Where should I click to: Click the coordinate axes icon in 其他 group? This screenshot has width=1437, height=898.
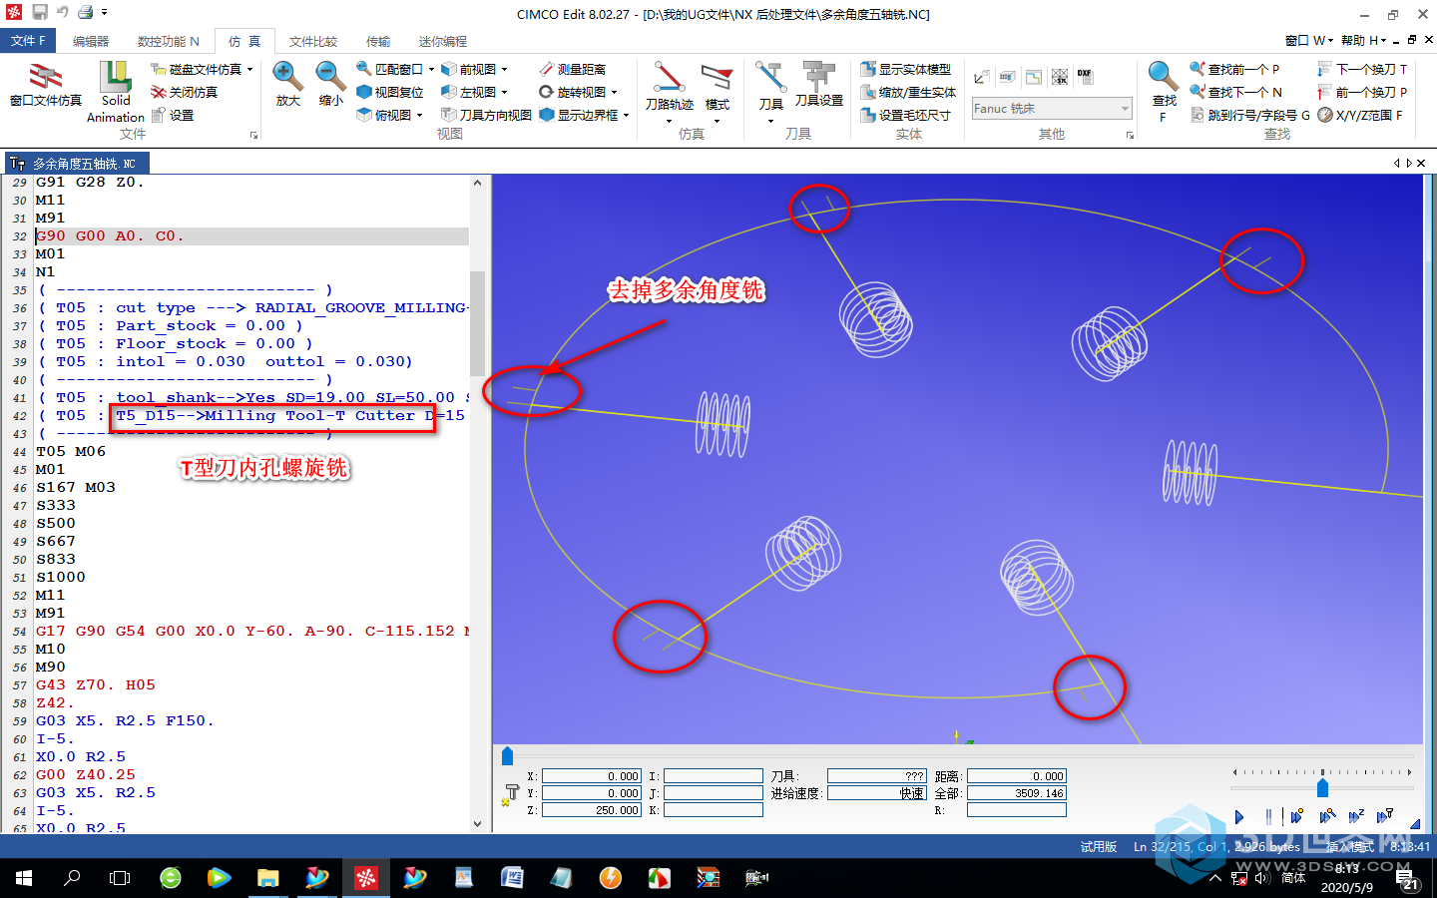coord(982,77)
